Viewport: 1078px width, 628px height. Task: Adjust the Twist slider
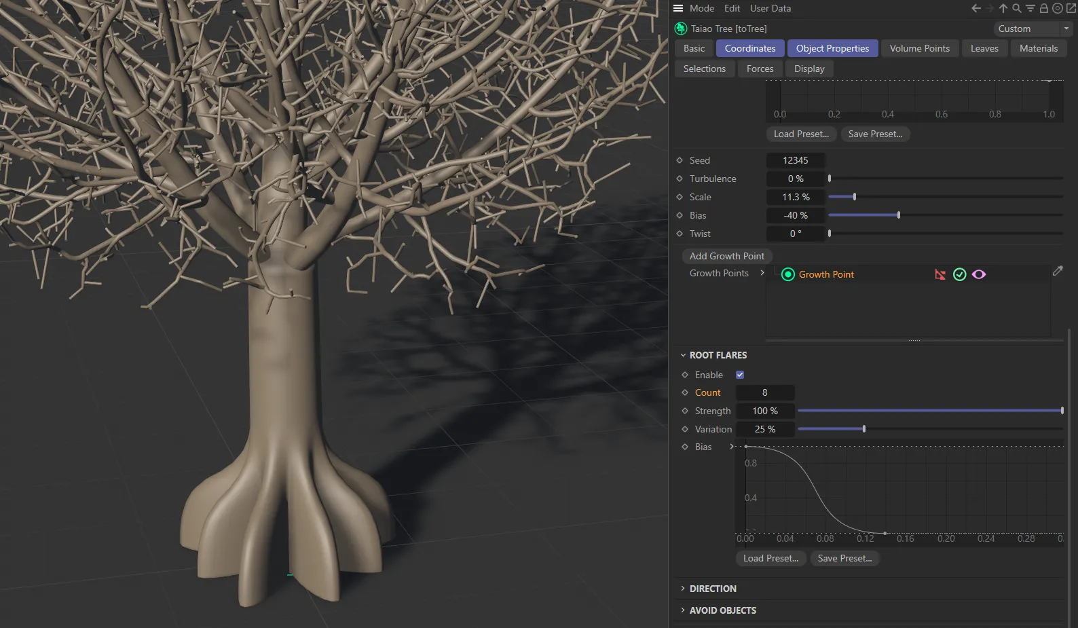coord(946,234)
